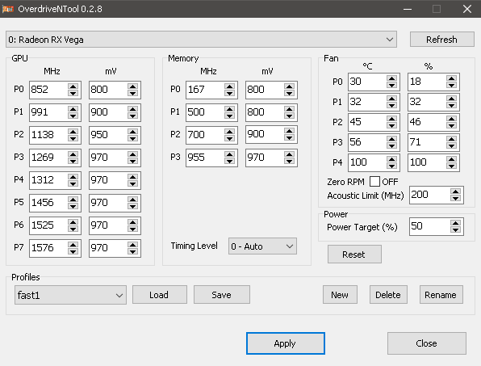Toggle the Zero RPM checkbox
This screenshot has height=366, width=481.
pos(374,182)
